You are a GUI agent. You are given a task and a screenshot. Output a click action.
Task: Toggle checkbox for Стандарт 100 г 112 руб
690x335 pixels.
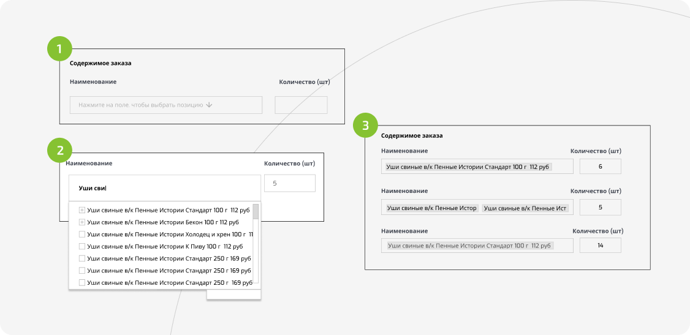[x=82, y=209]
